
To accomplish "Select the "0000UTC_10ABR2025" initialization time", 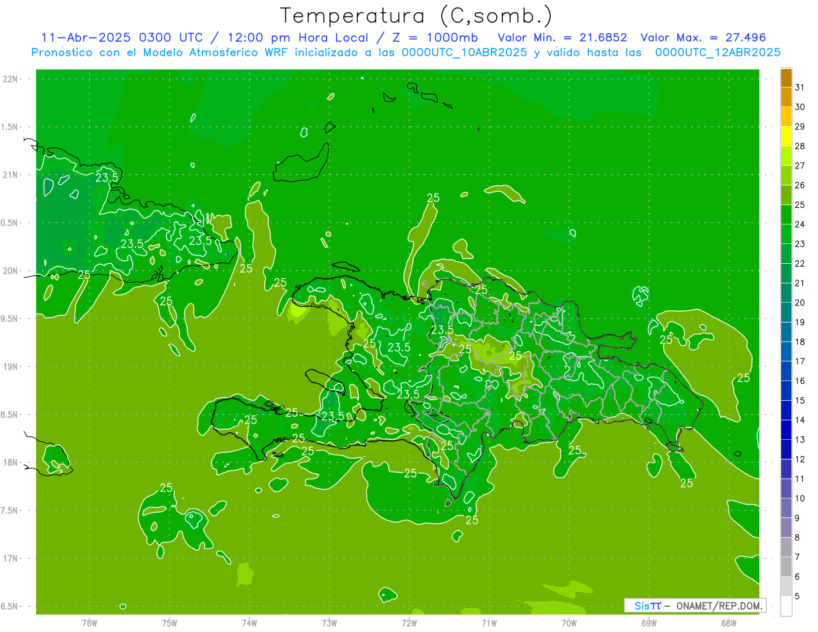I will coord(464,52).
